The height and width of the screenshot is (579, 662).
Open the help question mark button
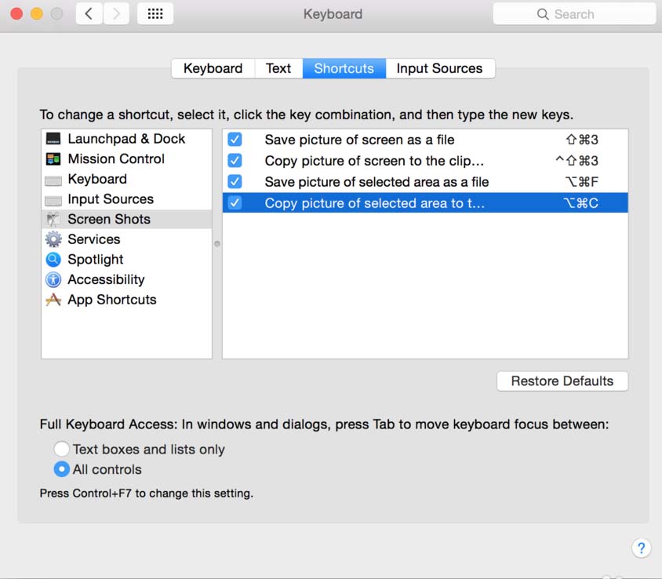pyautogui.click(x=641, y=548)
